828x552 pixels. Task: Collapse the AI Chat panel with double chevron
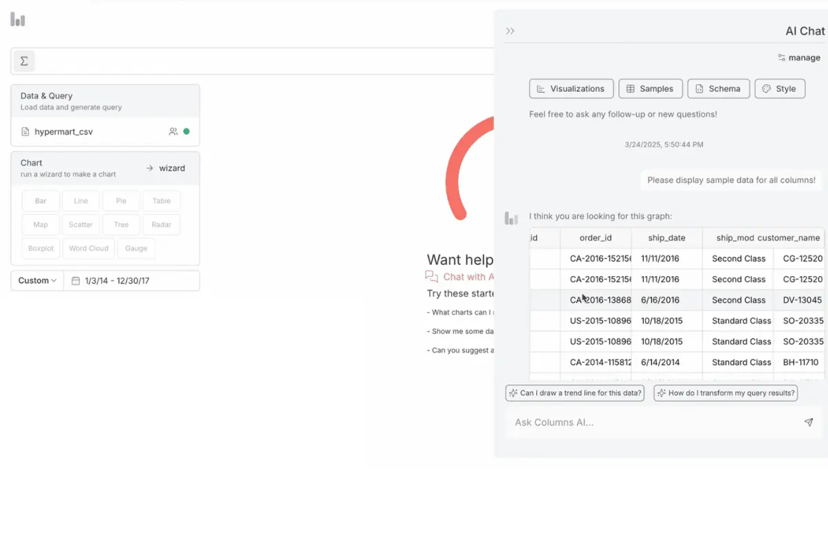(x=511, y=31)
